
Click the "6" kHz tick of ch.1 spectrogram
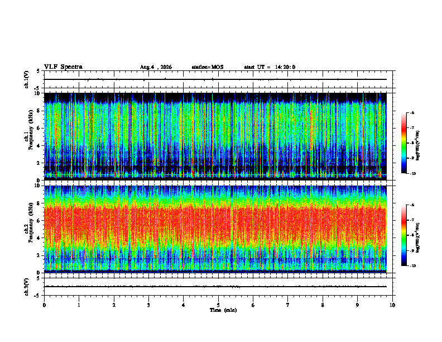pos(40,129)
